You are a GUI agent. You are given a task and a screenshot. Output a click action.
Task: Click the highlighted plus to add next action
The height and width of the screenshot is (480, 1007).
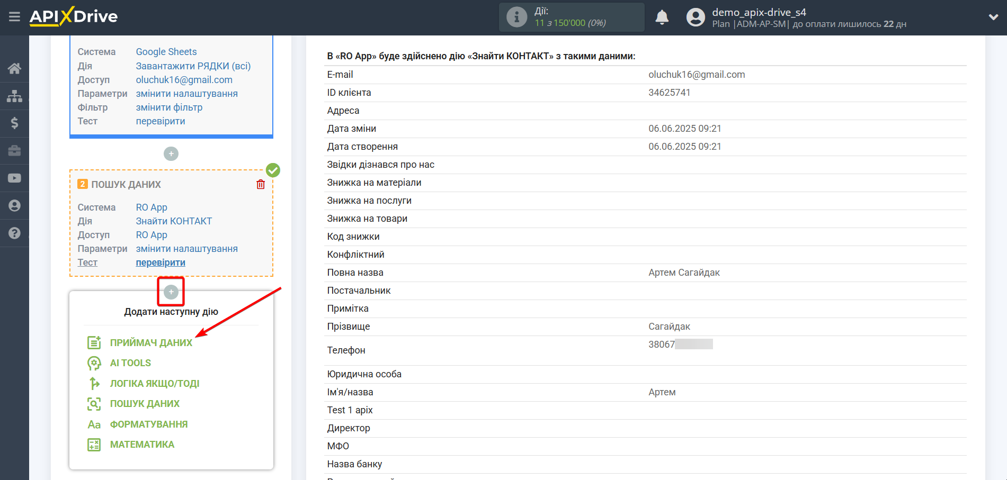tap(171, 292)
